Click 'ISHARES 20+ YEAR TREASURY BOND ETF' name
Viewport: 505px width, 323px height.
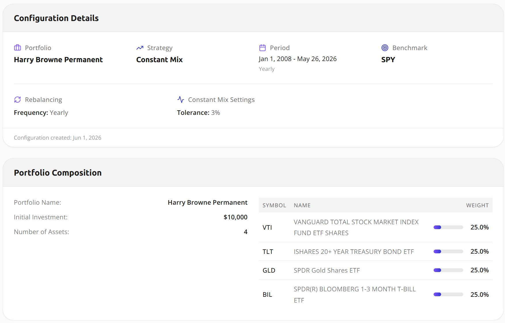354,252
